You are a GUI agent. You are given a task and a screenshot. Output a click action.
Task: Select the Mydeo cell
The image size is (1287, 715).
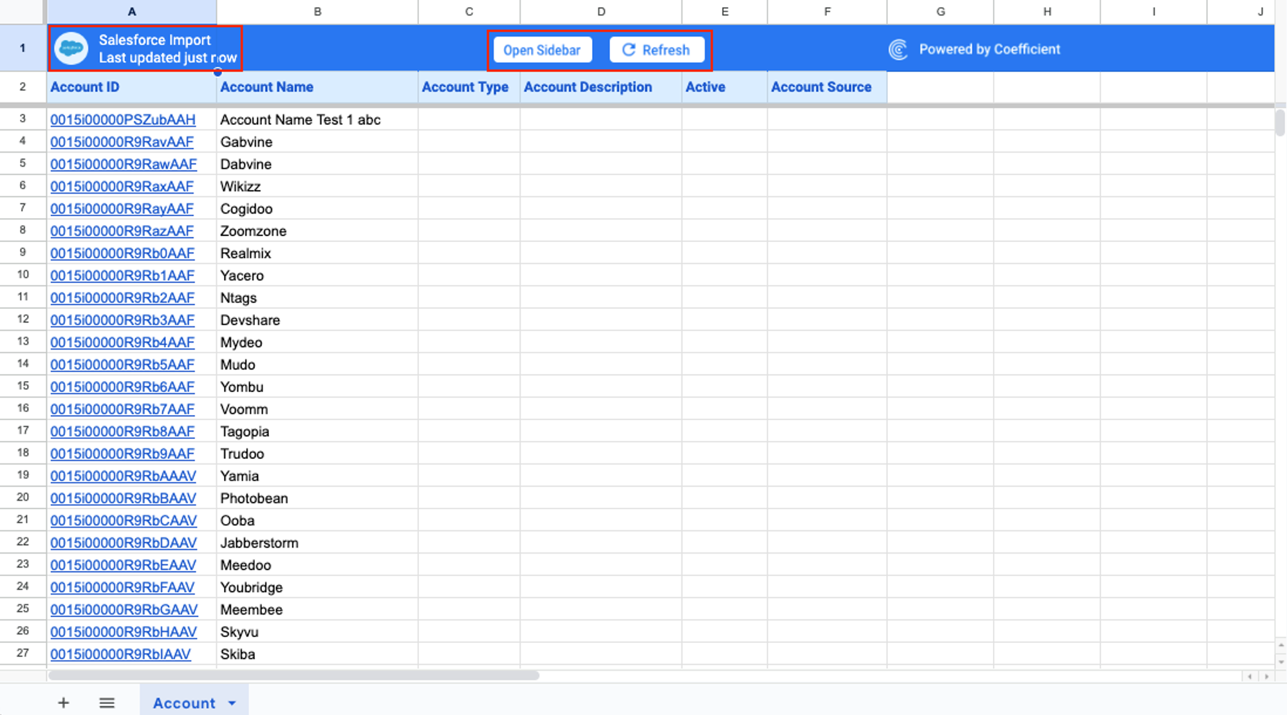tap(317, 342)
